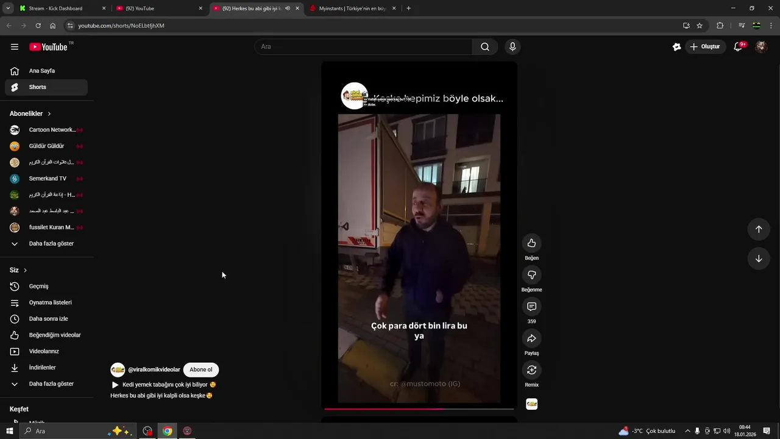Mute tab audio on Herkes bu abi tab

[288, 9]
